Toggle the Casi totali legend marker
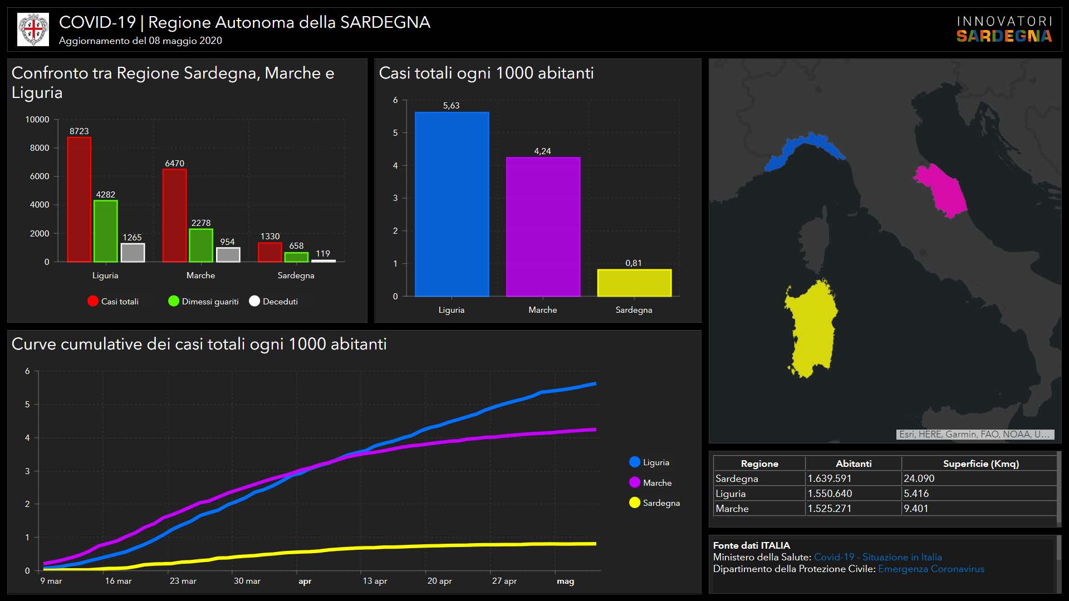The width and height of the screenshot is (1069, 601). 93,301
